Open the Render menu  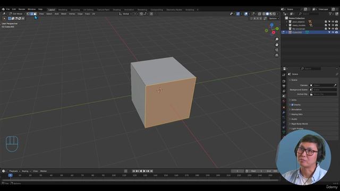coord(22,10)
